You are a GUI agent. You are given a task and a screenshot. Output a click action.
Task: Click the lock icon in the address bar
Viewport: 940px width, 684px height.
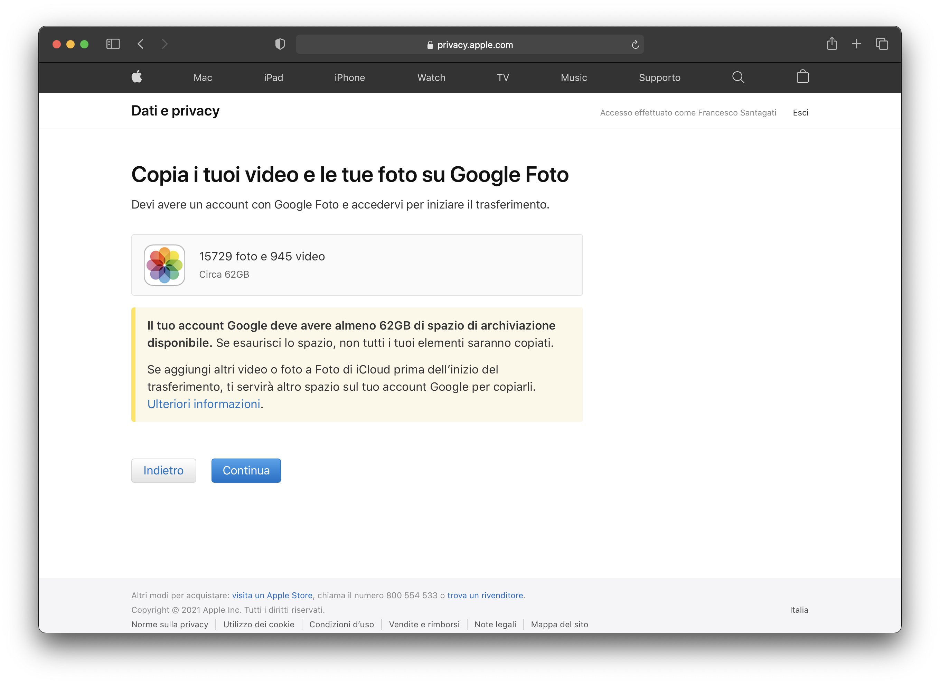(430, 45)
